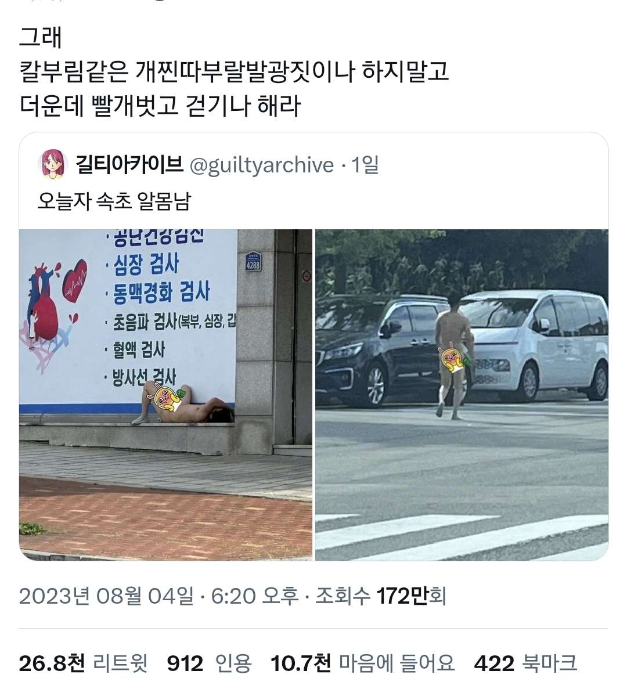Visit the @guiltyarchive handle link
The width and height of the screenshot is (627, 689).
coord(261,165)
